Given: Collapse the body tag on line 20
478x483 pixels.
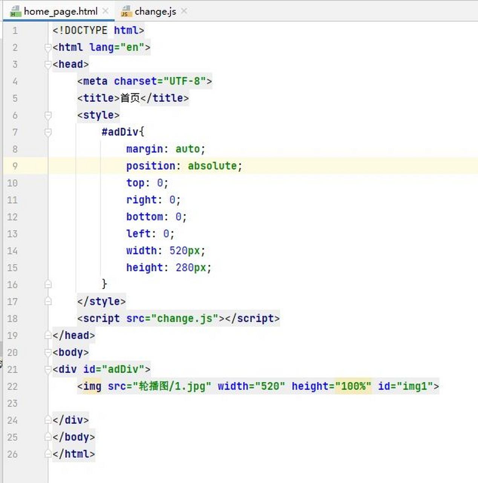Looking at the screenshot, I should (x=48, y=352).
